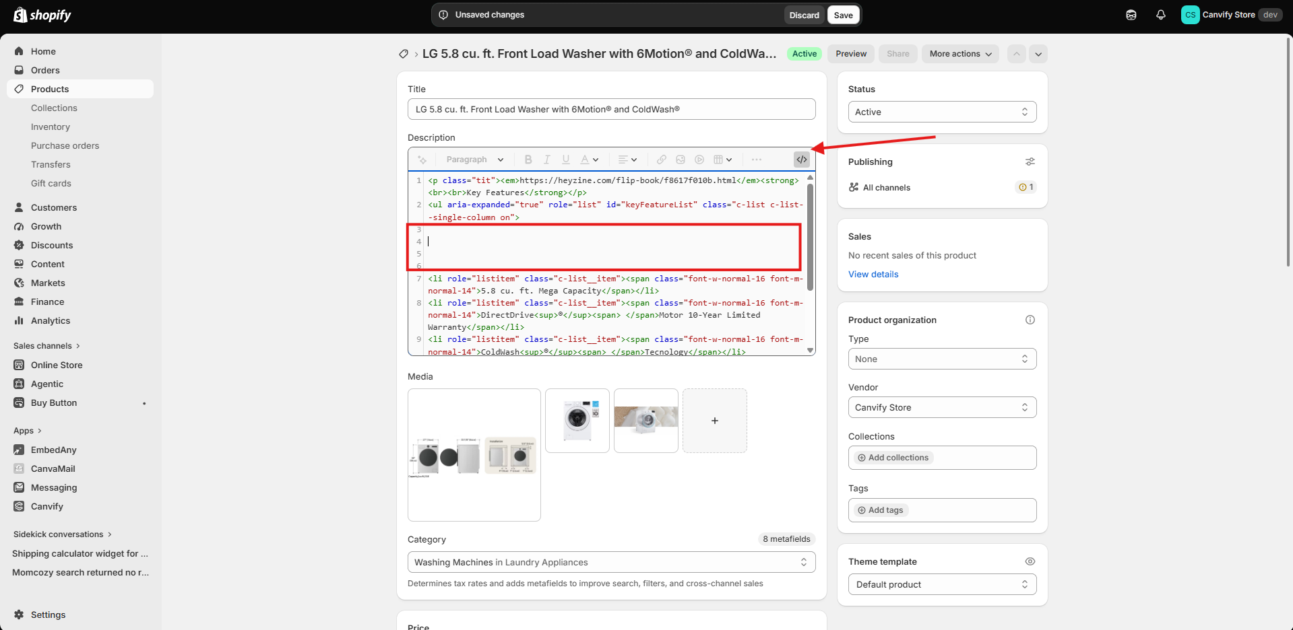Add collections to product
The image size is (1293, 630).
click(x=893, y=458)
